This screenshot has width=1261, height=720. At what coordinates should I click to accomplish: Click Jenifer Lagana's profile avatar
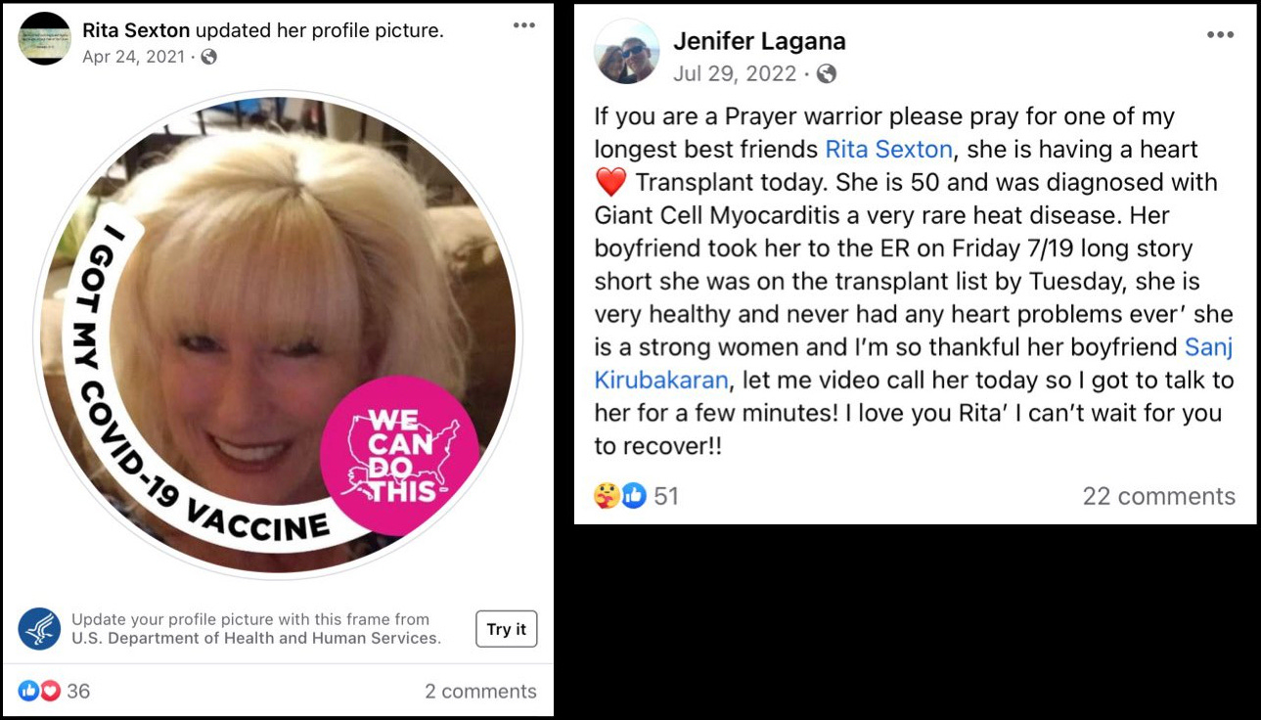pos(627,52)
